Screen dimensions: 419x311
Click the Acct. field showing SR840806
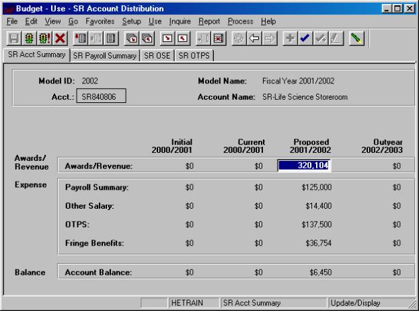coord(99,97)
